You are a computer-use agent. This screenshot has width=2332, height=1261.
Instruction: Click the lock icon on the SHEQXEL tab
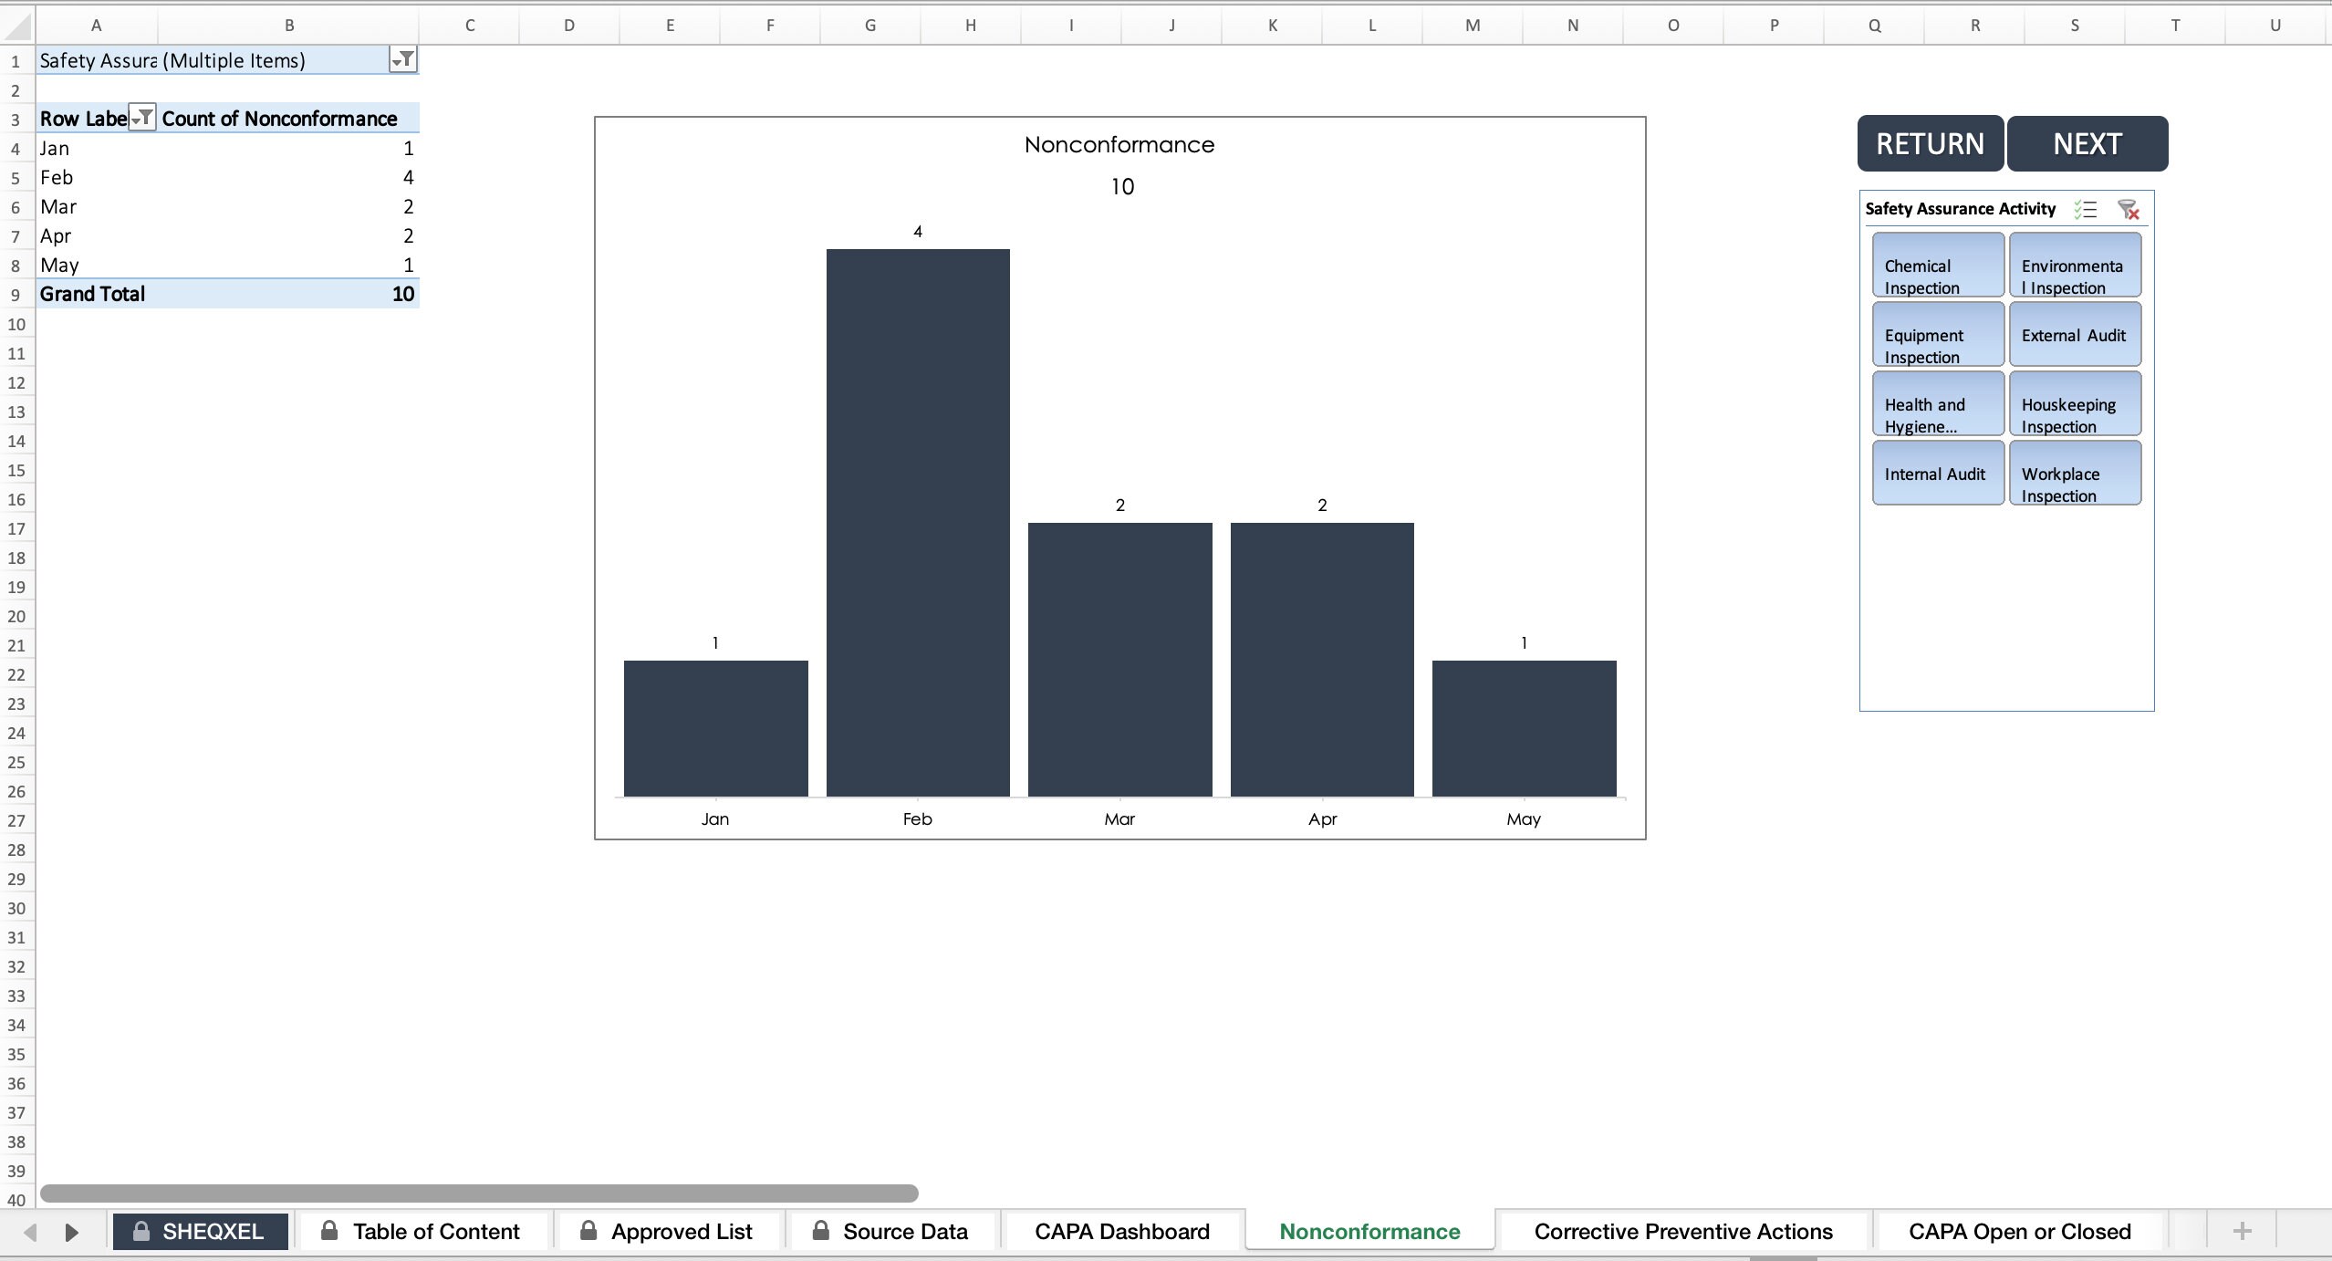141,1230
